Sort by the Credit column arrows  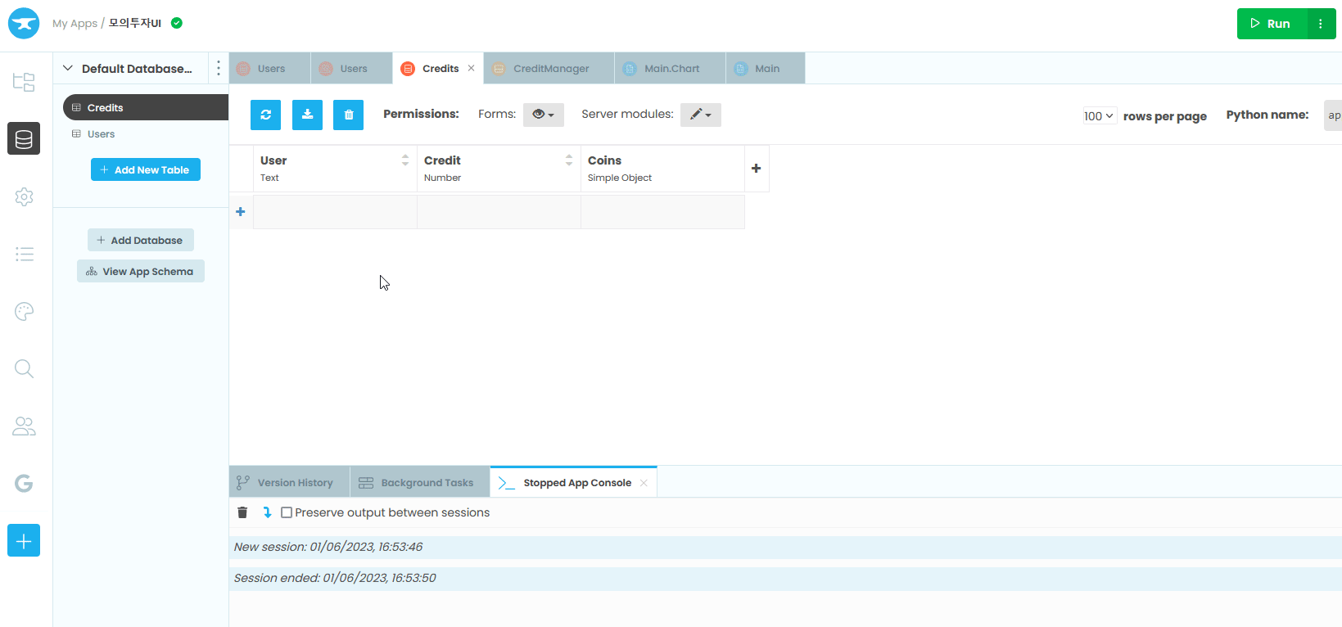point(568,160)
